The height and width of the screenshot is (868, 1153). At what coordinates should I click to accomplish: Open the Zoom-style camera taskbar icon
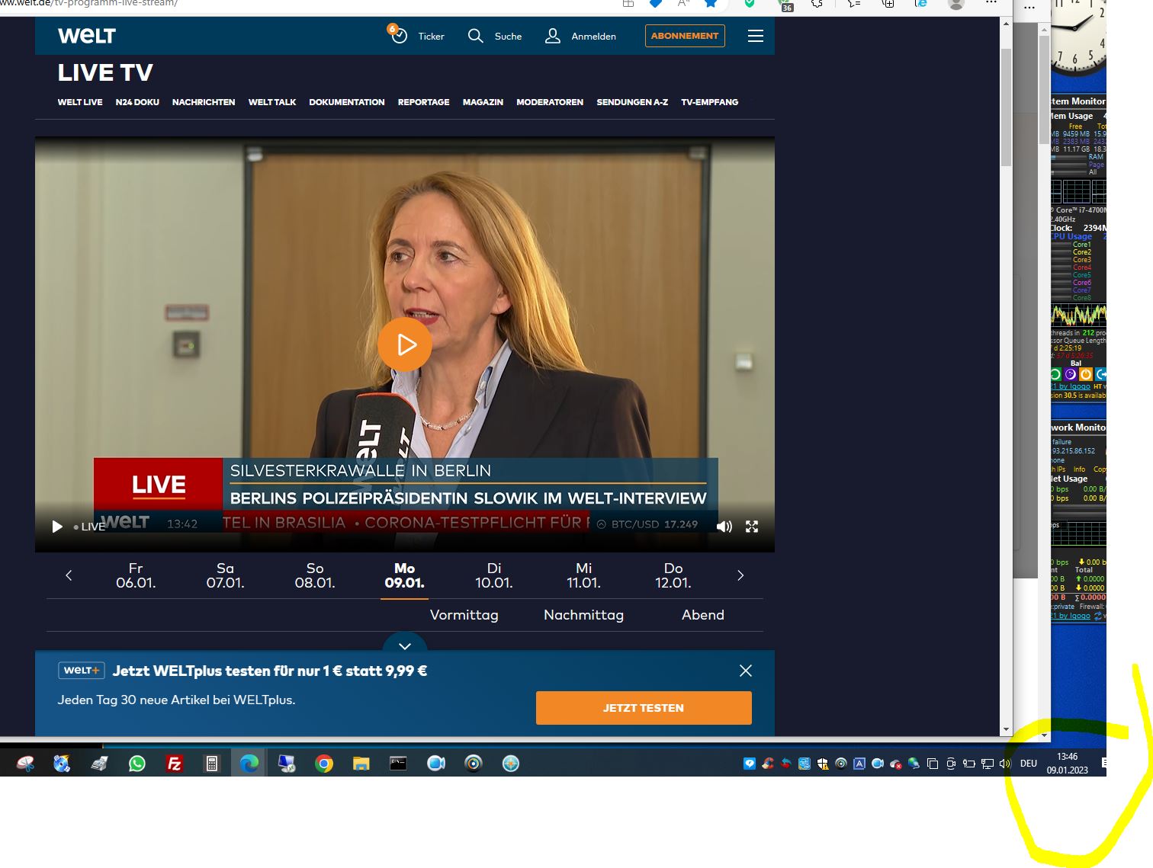click(436, 763)
